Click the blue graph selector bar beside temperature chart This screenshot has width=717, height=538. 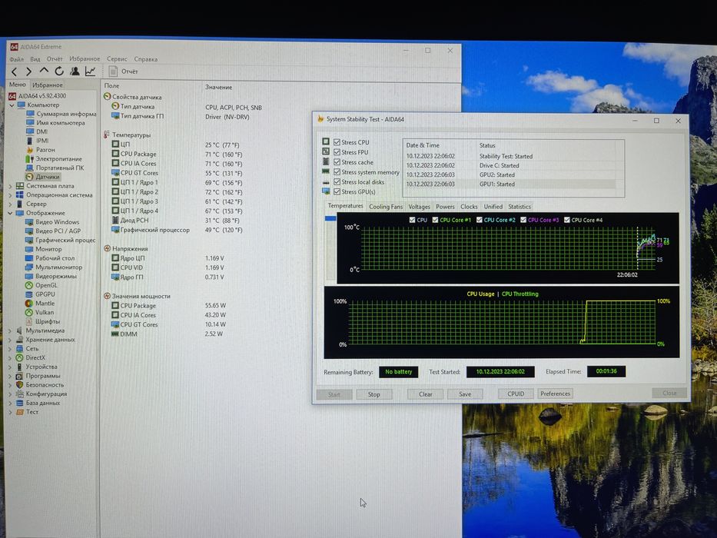330,219
